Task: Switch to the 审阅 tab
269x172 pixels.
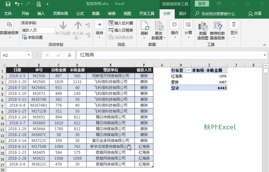Action: click(x=112, y=14)
